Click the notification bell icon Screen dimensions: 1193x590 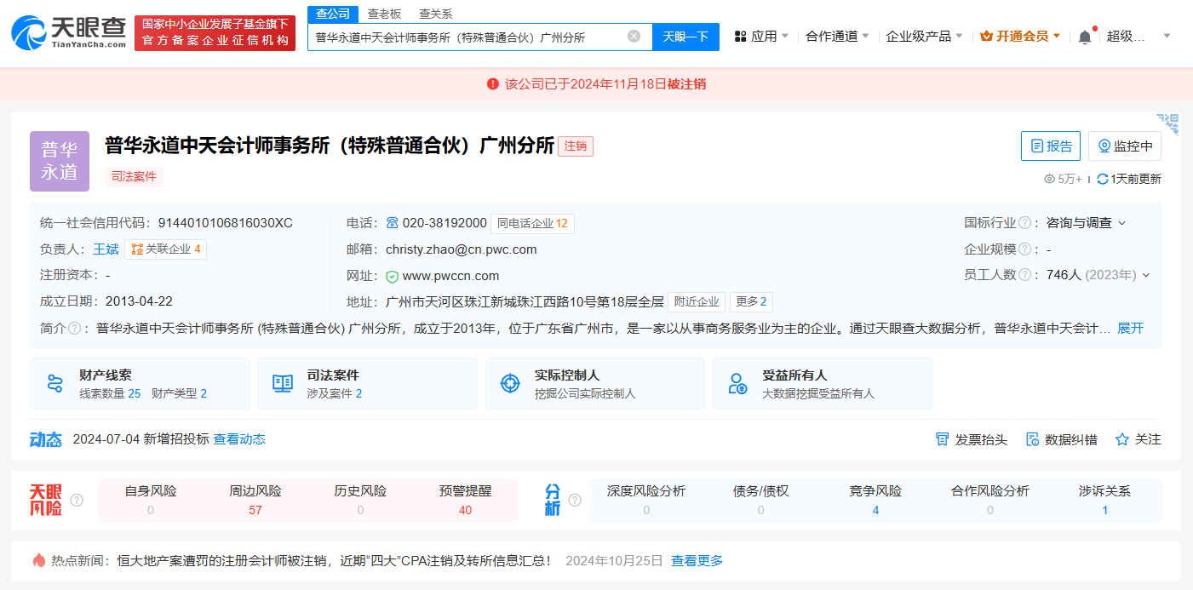click(1084, 37)
